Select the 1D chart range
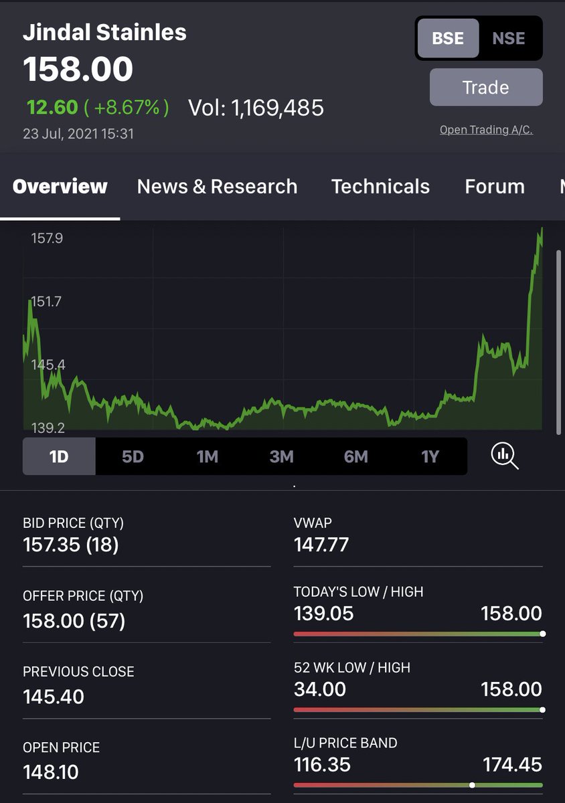This screenshot has height=803, width=565. pyautogui.click(x=59, y=456)
